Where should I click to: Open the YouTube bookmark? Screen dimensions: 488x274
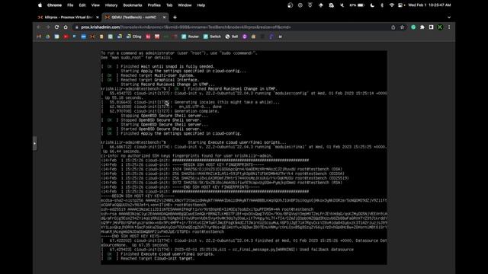(x=66, y=37)
